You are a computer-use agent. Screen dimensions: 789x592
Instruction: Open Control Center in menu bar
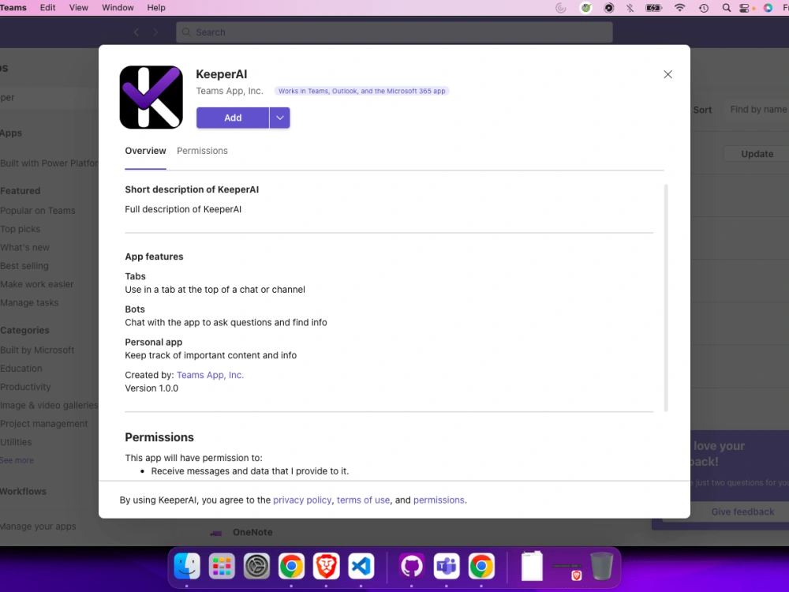tap(746, 8)
